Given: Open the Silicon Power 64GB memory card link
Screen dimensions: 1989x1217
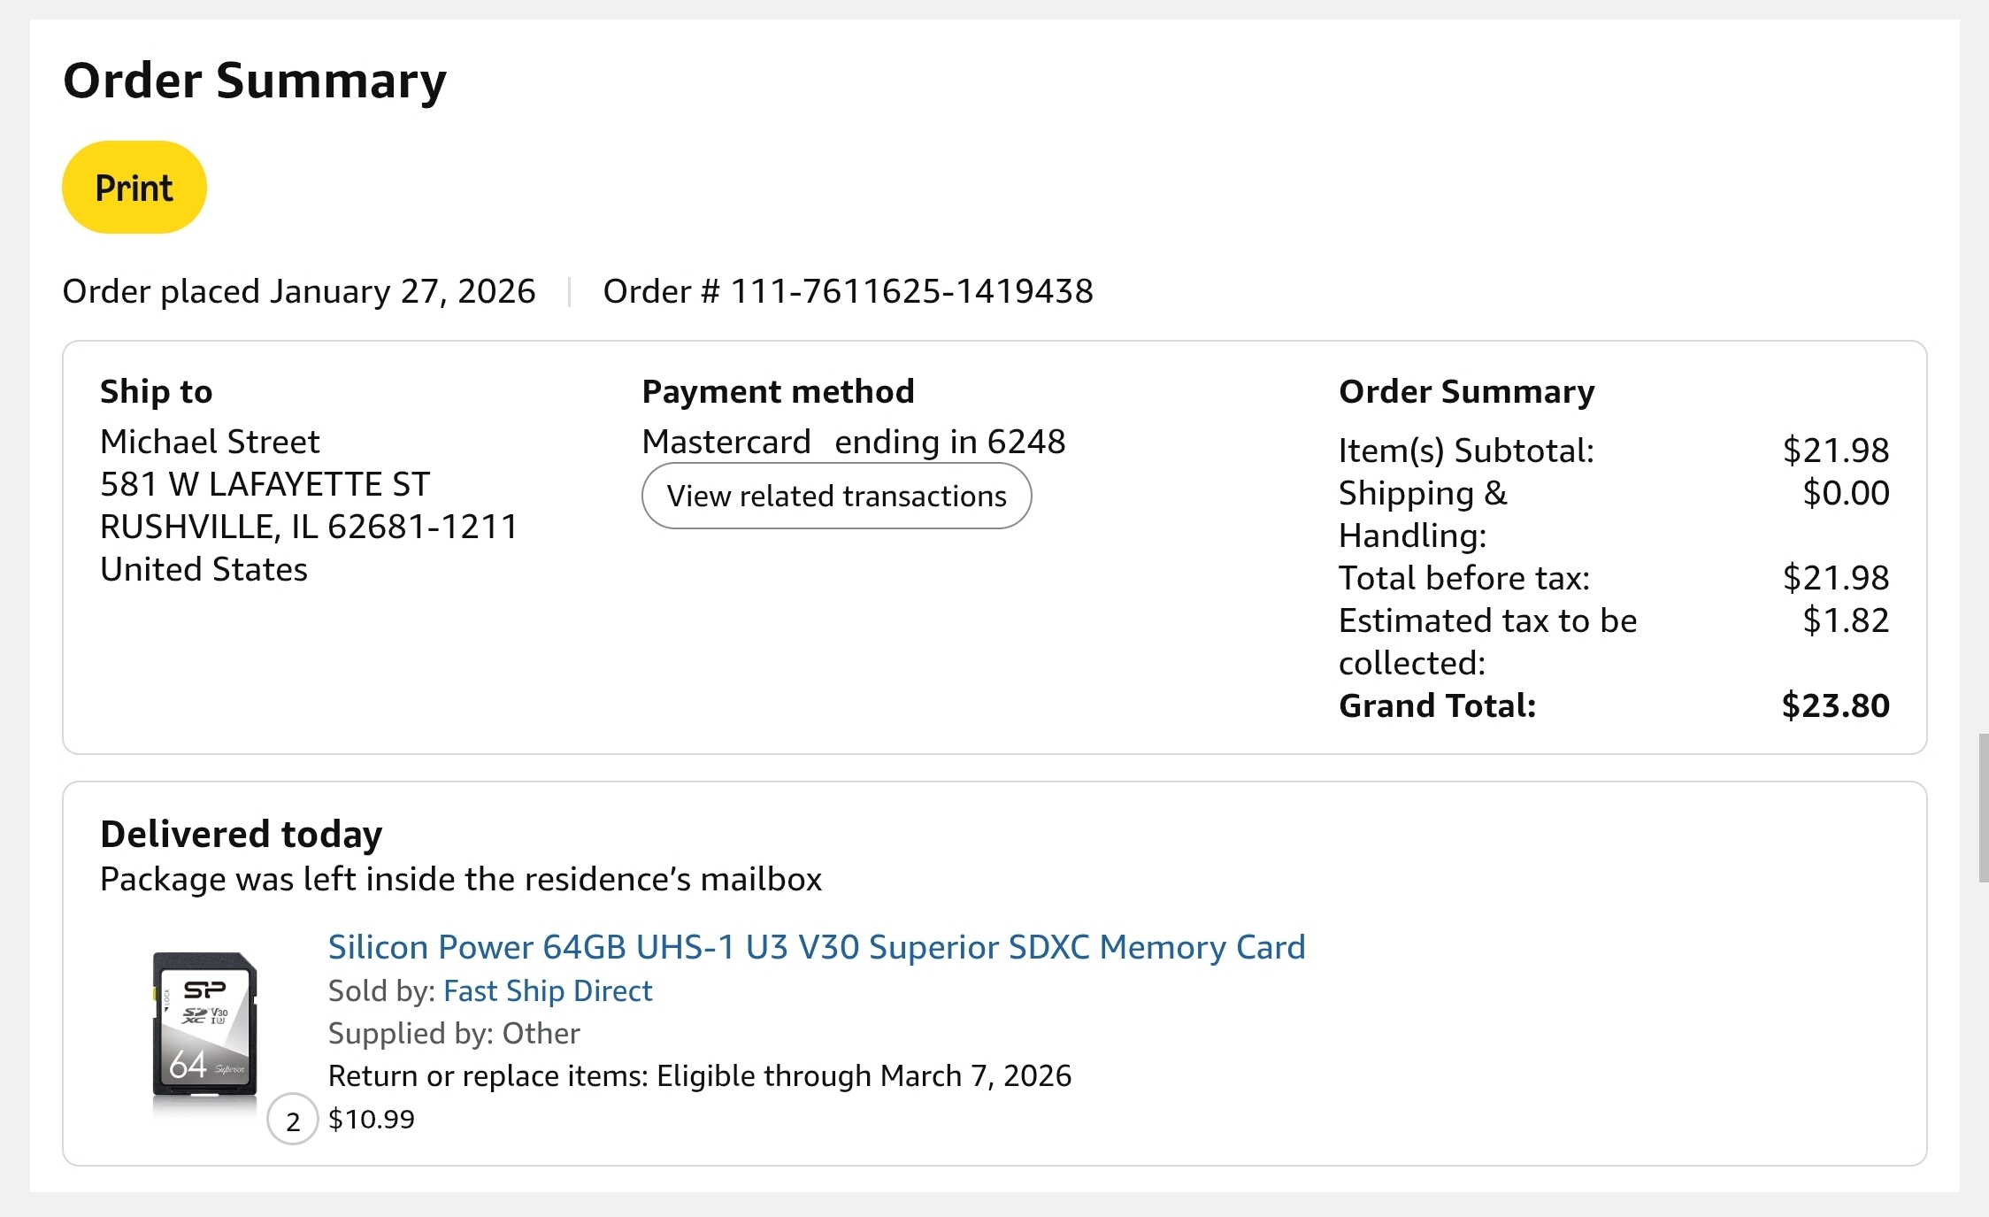Looking at the screenshot, I should pyautogui.click(x=816, y=947).
